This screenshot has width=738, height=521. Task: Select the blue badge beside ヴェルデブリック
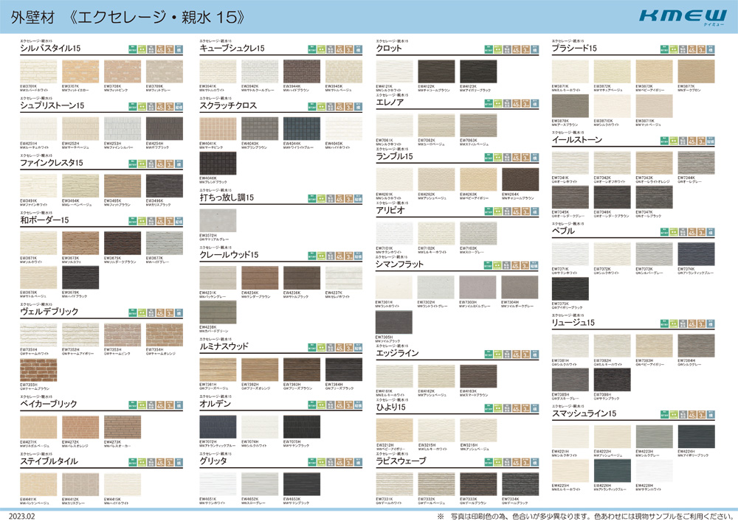click(179, 313)
